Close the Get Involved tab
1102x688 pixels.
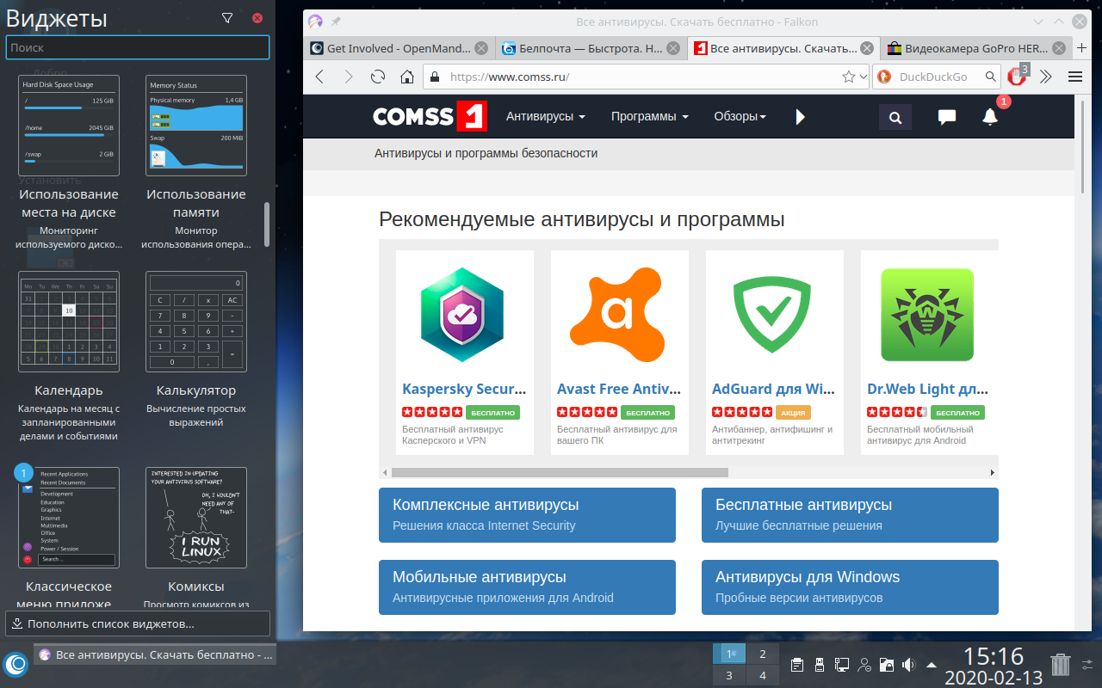coord(481,49)
